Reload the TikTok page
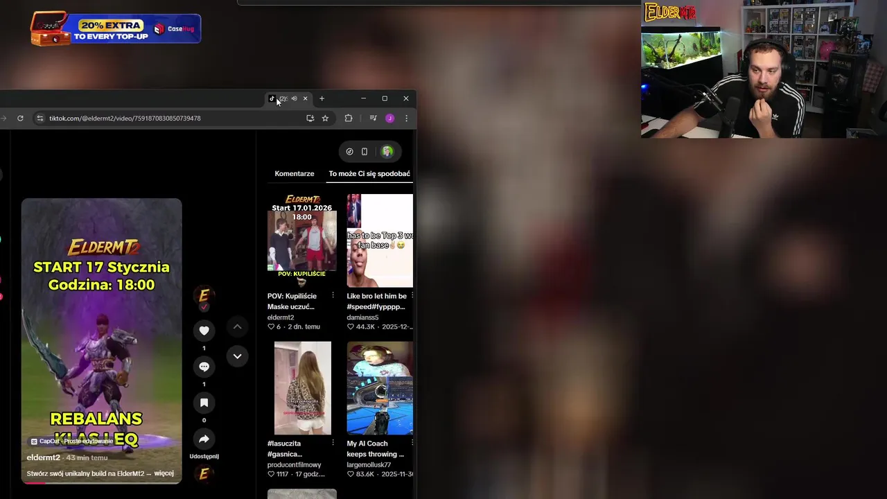This screenshot has height=499, width=887. coord(20,119)
